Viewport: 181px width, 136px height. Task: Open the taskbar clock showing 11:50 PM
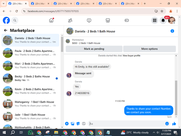tap(167, 132)
